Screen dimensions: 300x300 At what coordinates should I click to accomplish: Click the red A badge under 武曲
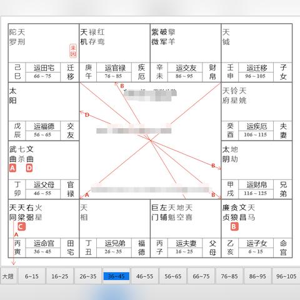tap(12, 168)
